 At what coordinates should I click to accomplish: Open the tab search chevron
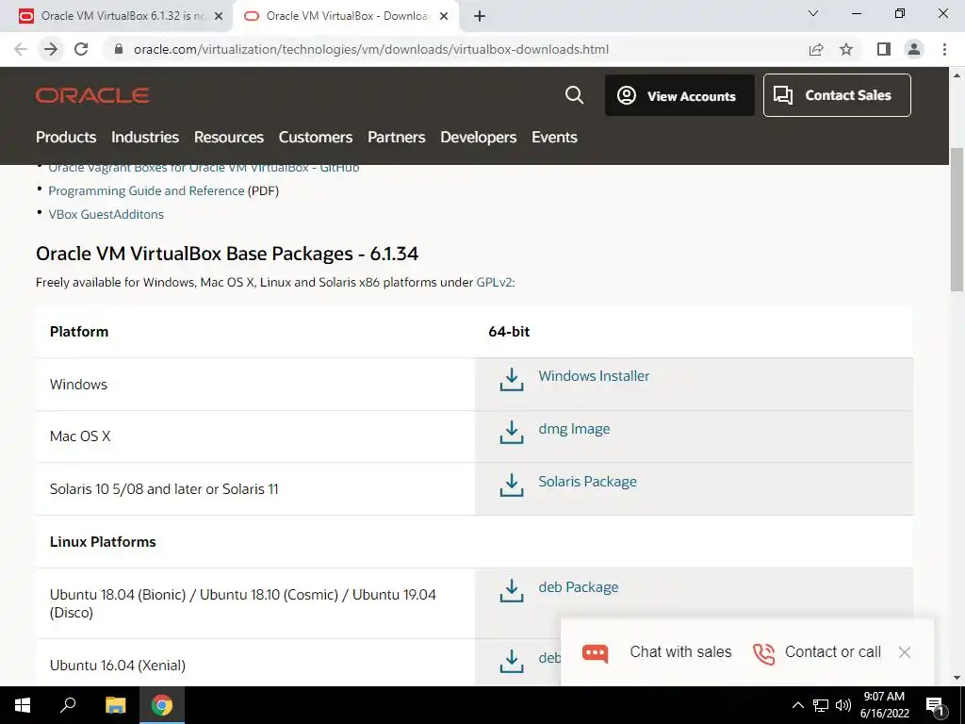813,13
